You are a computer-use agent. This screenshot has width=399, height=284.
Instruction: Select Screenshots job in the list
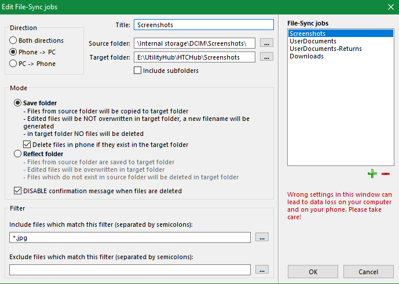341,34
